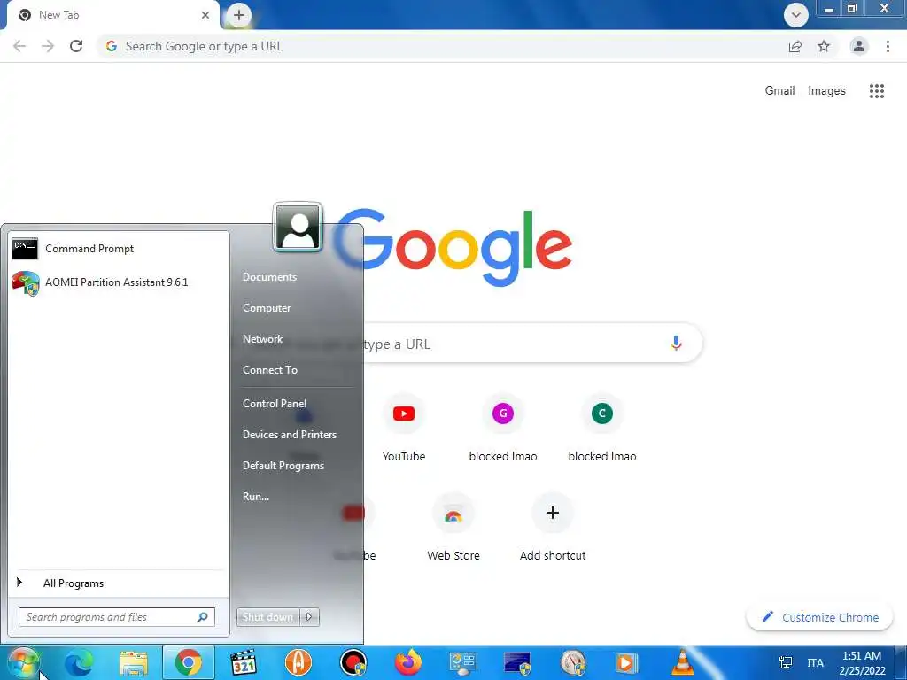
Task: Open Microsoft Edge from the taskbar
Action: (78, 663)
